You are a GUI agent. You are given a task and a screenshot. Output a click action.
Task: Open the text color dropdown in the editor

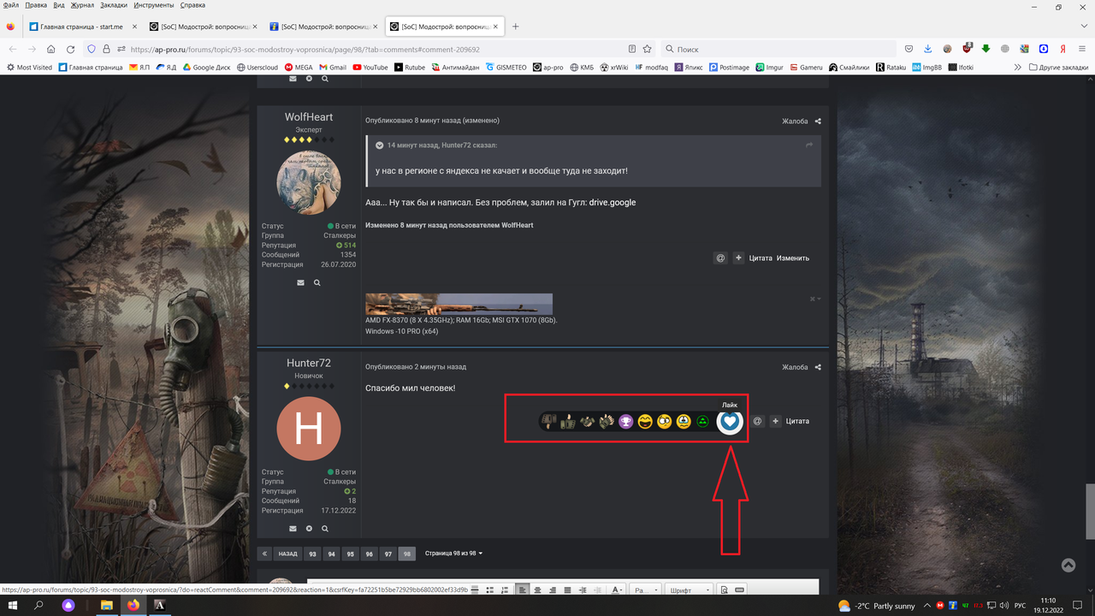coord(618,589)
